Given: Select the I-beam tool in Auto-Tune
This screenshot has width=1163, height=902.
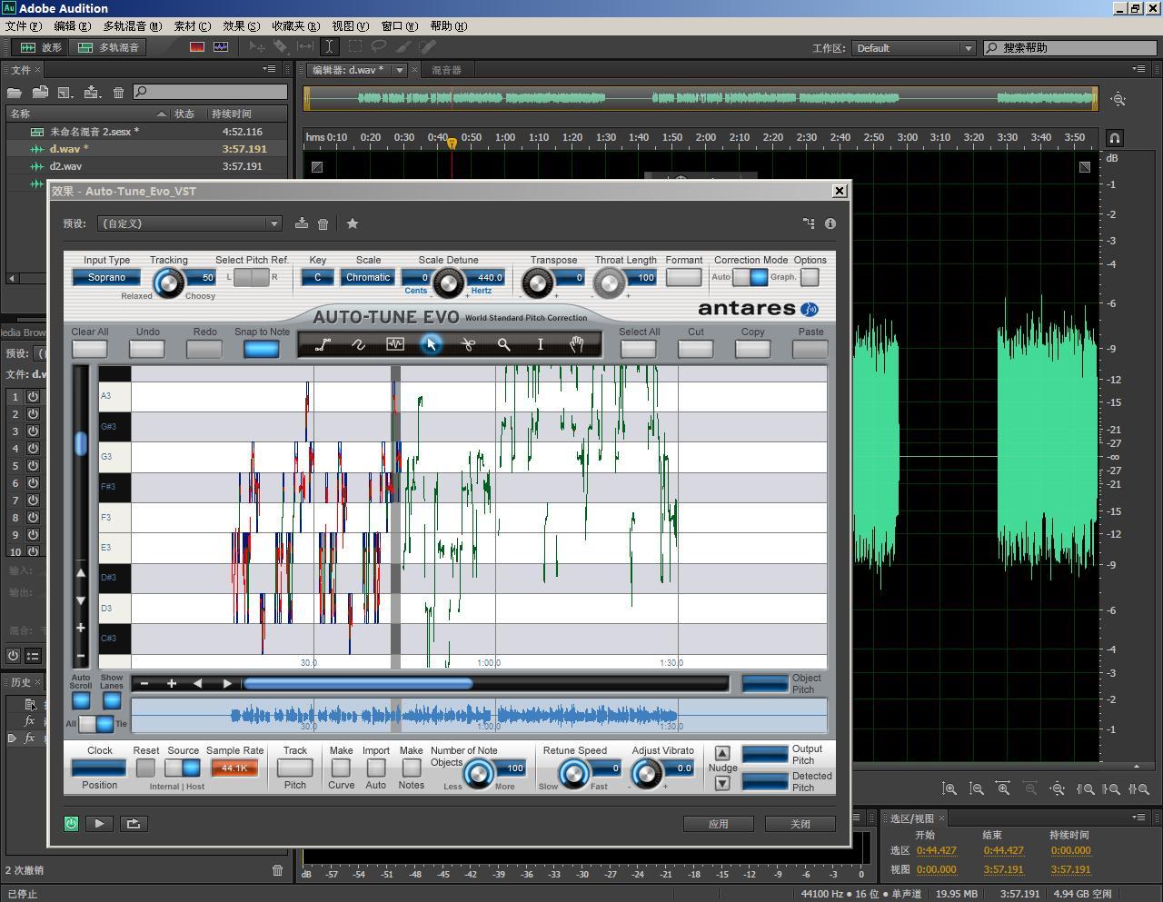Looking at the screenshot, I should click(540, 344).
